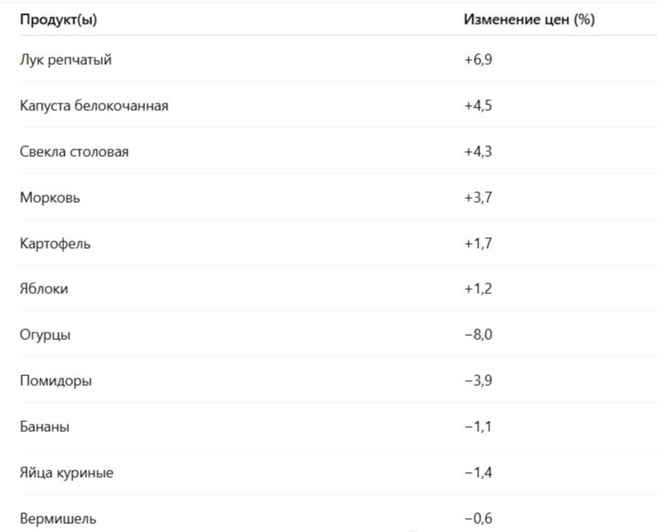The width and height of the screenshot is (657, 532).
Task: Select the Помидоры row label
Action: click(x=56, y=381)
